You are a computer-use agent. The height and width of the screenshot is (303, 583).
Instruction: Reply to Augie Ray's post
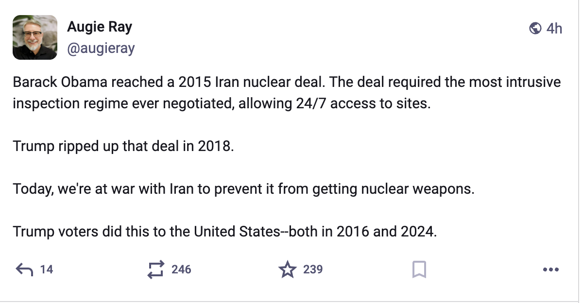[x=24, y=269]
